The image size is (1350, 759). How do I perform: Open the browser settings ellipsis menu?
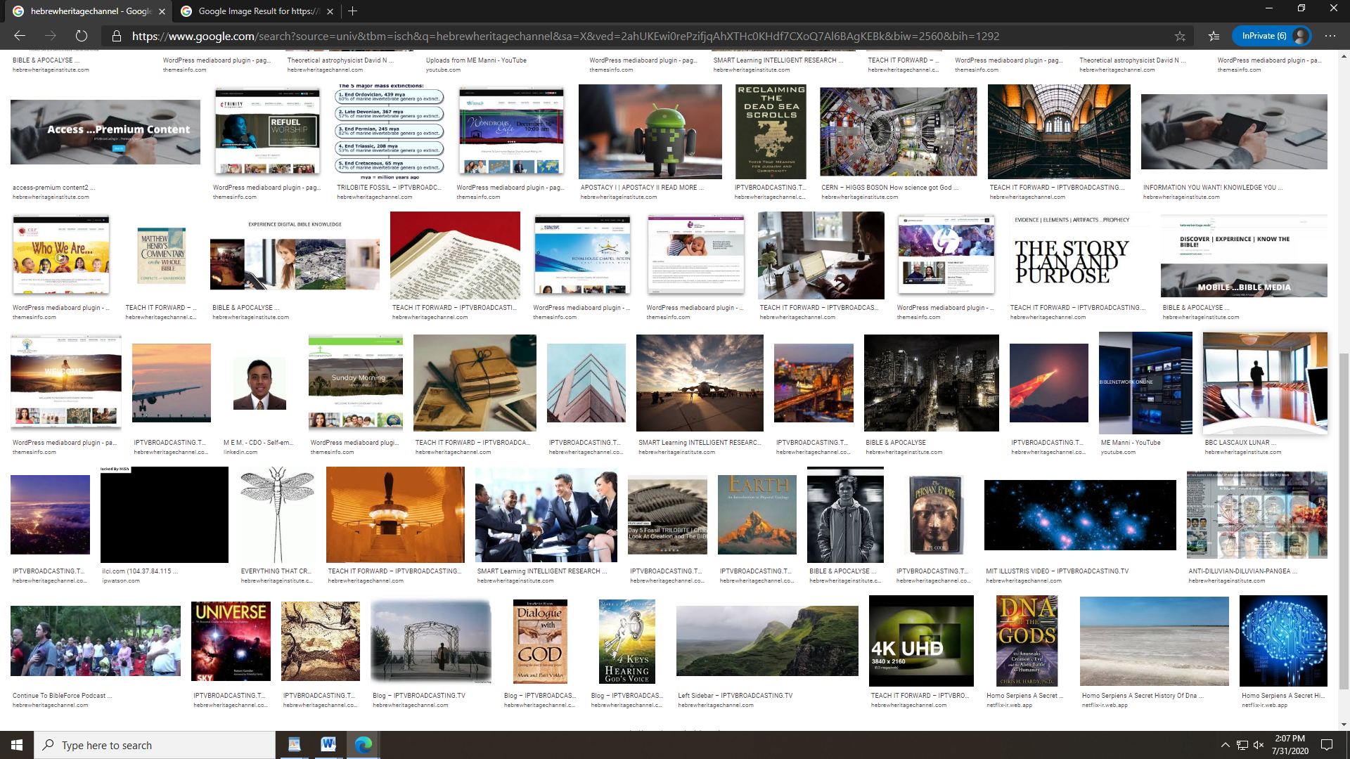(x=1330, y=36)
